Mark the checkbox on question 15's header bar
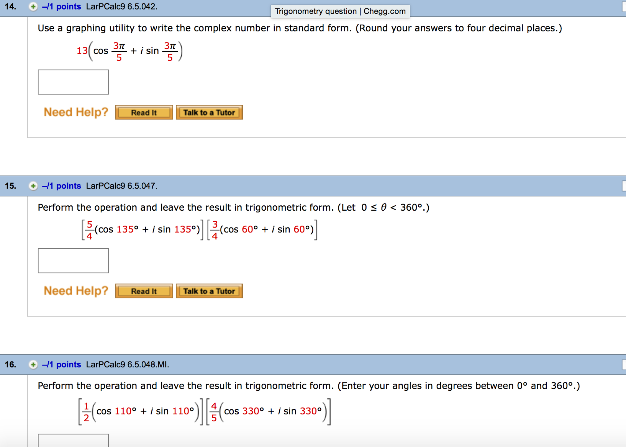The height and width of the screenshot is (447, 626). [x=624, y=186]
